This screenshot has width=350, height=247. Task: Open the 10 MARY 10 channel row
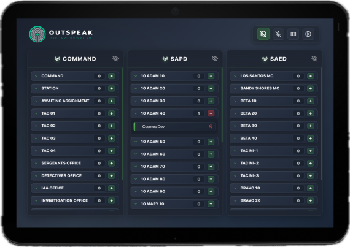174,204
